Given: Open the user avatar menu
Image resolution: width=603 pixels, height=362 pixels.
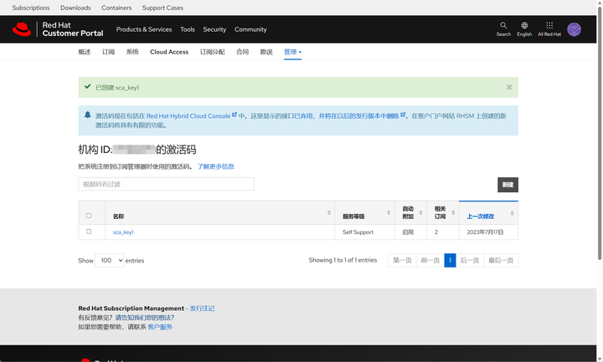Looking at the screenshot, I should pyautogui.click(x=575, y=29).
